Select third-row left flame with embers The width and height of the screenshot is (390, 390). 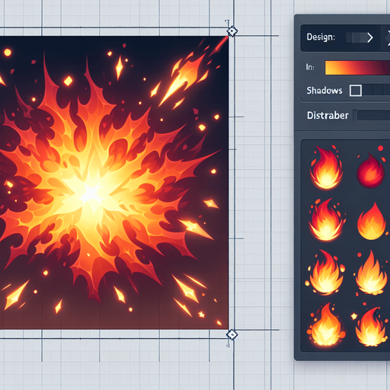326,272
